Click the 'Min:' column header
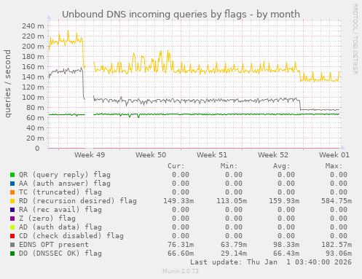362x279 pixels. 229,166
